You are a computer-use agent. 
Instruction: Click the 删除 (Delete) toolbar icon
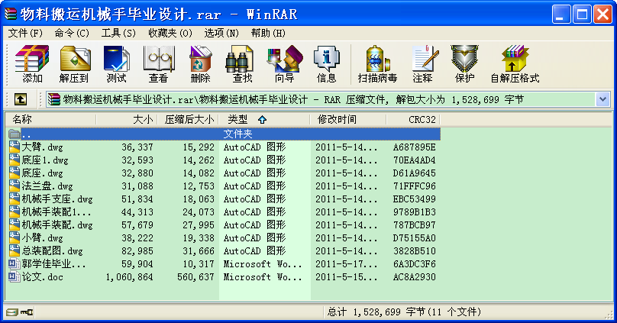click(200, 64)
